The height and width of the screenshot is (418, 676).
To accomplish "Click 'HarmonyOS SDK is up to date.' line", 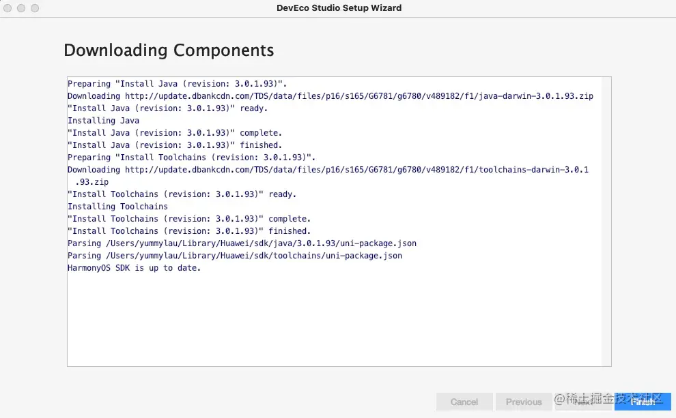I will coord(134,268).
